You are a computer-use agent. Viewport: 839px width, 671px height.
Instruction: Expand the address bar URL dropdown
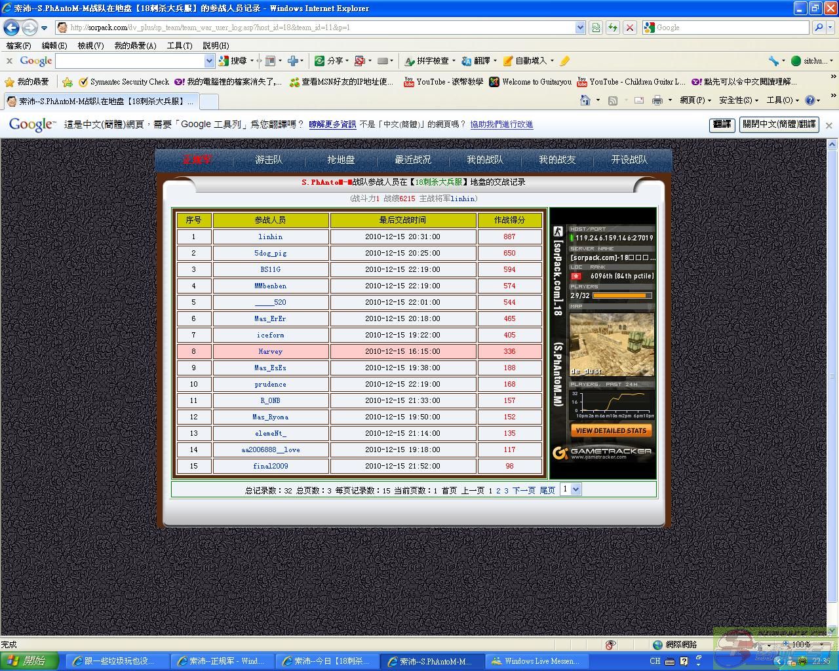[580, 28]
